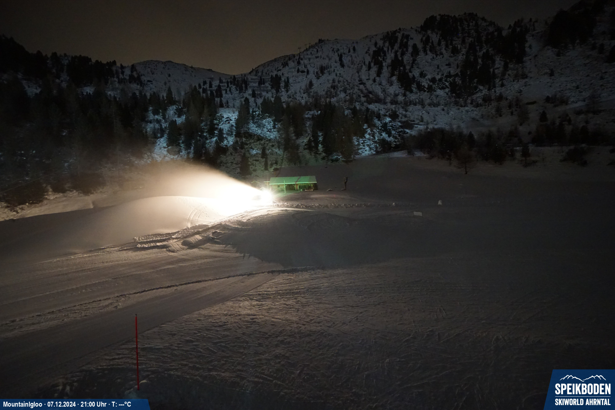Click the 07.12.2024 date in caption
This screenshot has width=615, height=410.
[x=61, y=404]
